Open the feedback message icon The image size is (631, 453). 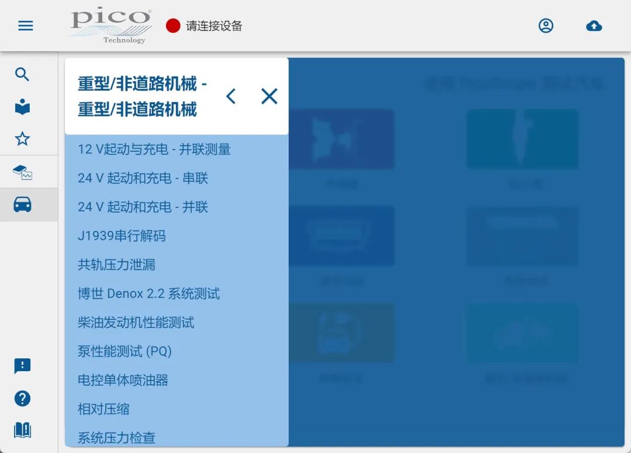click(22, 366)
